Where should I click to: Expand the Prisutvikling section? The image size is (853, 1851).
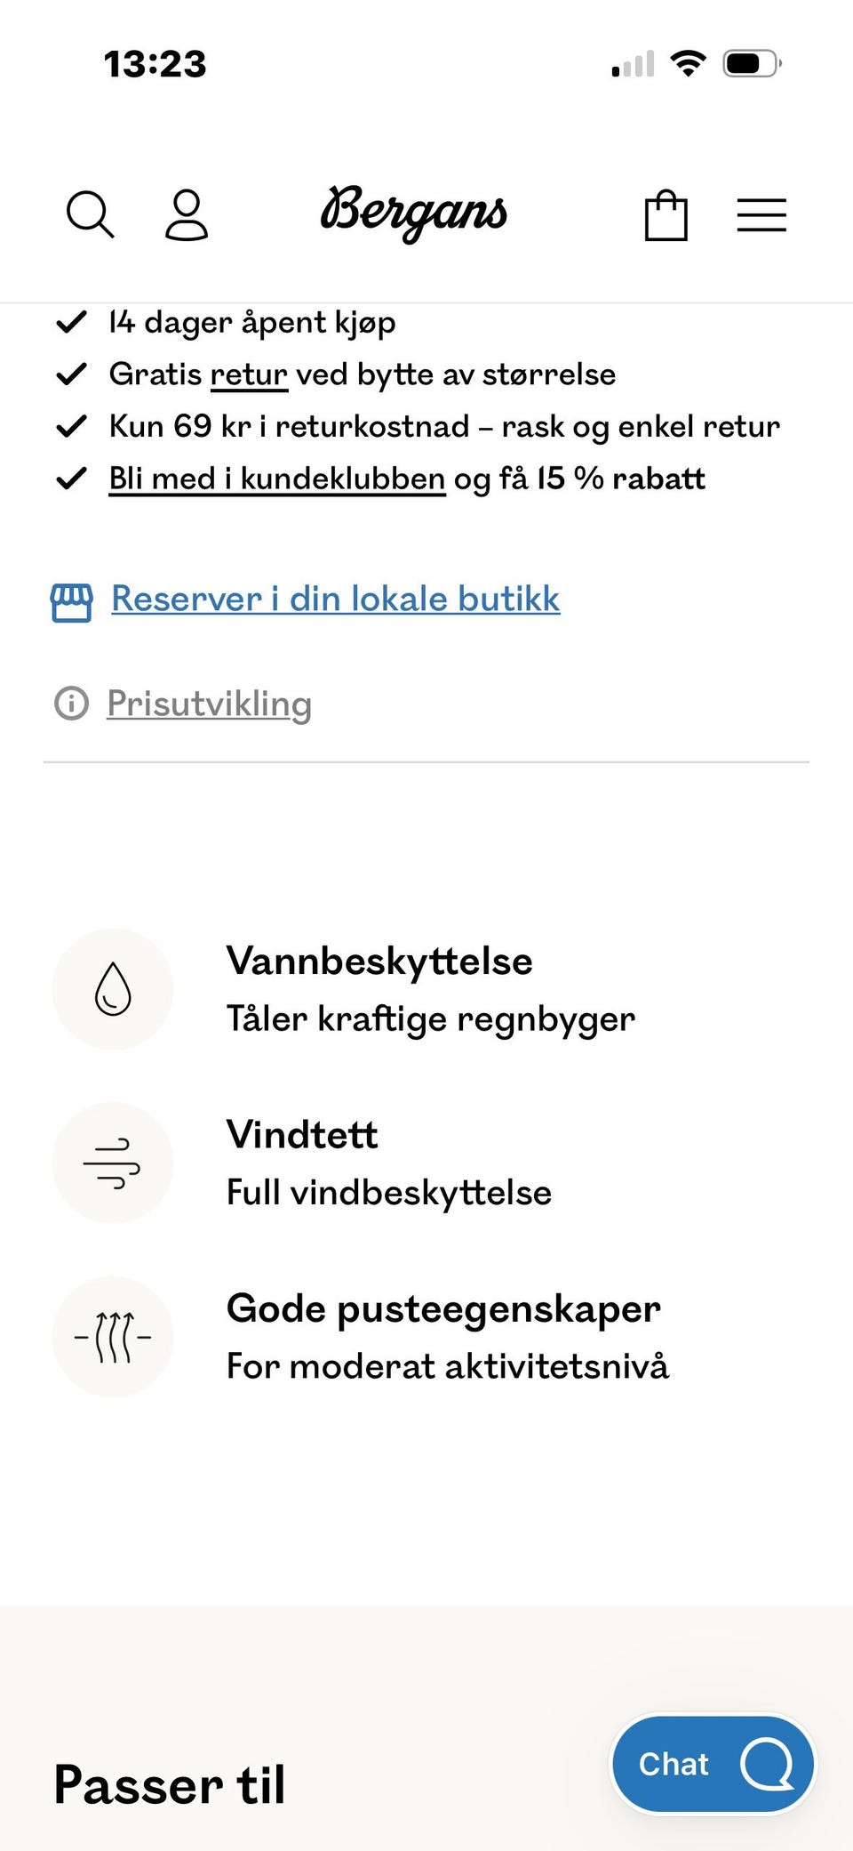[x=210, y=704]
